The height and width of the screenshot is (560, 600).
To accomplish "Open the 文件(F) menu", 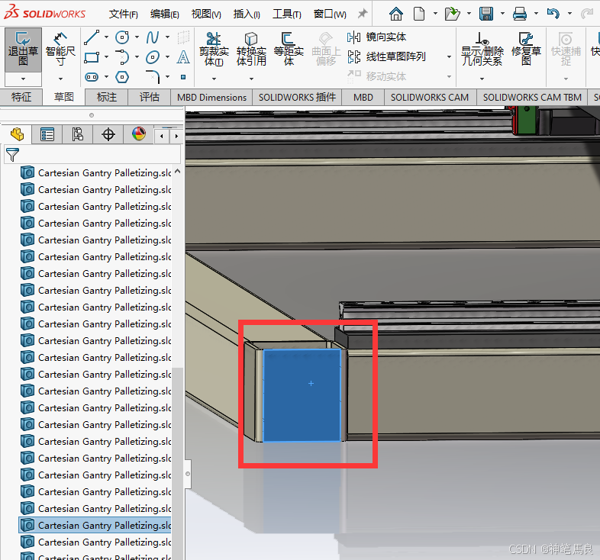I will [123, 14].
